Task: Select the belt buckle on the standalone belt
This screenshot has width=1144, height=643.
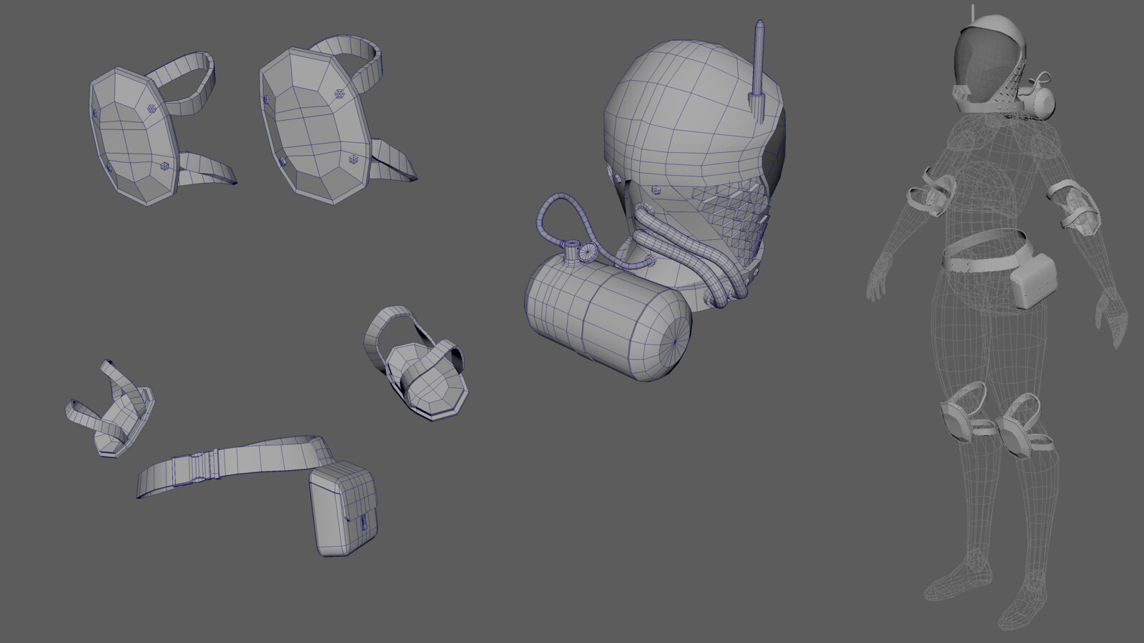Action: [194, 468]
